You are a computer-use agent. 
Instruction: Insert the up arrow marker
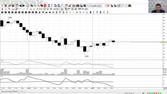pyautogui.click(x=40, y=12)
